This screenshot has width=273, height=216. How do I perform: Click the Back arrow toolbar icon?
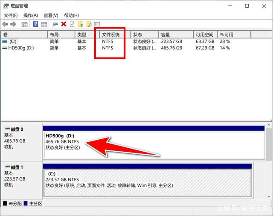tap(5, 24)
